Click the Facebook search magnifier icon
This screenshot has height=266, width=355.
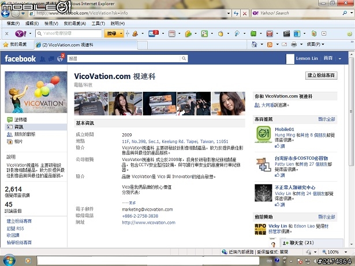coord(184,59)
